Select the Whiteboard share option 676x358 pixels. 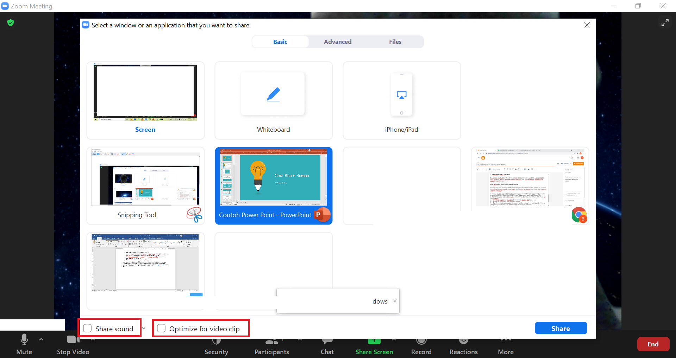point(274,100)
